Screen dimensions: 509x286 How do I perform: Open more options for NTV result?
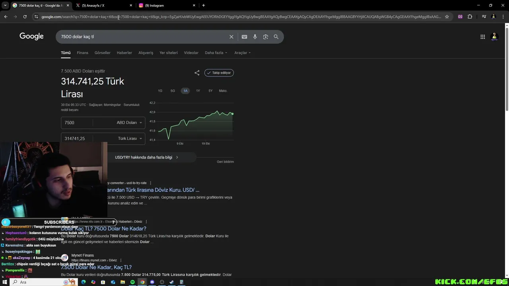(146, 222)
